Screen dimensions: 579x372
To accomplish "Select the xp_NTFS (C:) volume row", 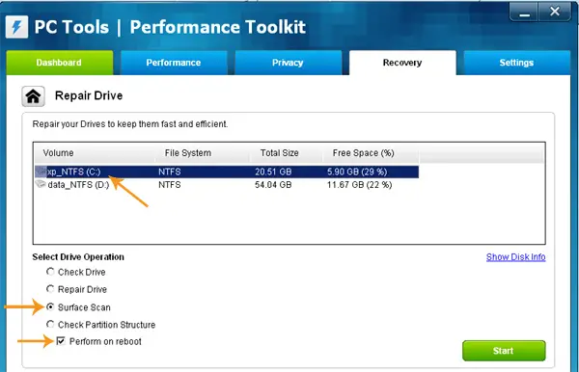I will pos(227,172).
